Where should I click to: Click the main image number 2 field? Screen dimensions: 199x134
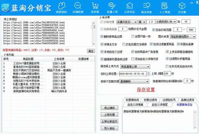(x=123, y=29)
